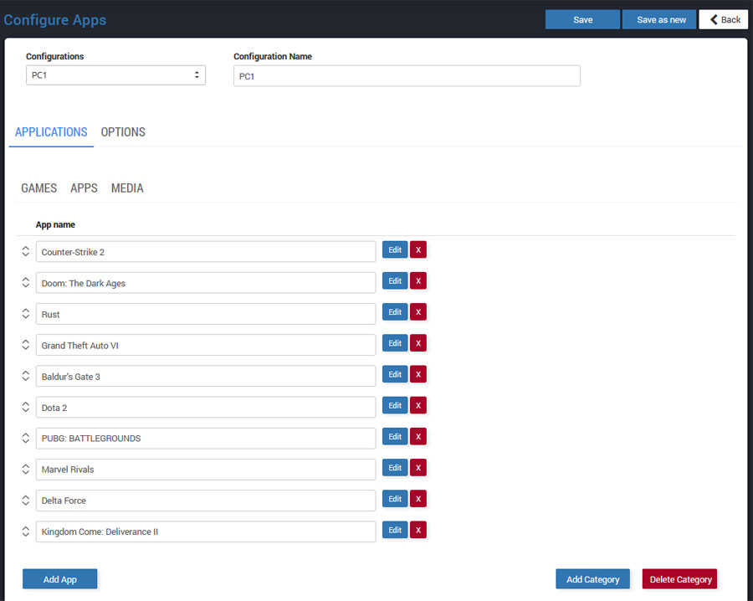Screen dimensions: 753x601
Task: Click Save as new
Action: [659, 20]
